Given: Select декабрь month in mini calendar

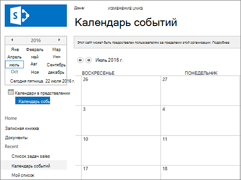Looking at the screenshot, I should coord(56,72).
